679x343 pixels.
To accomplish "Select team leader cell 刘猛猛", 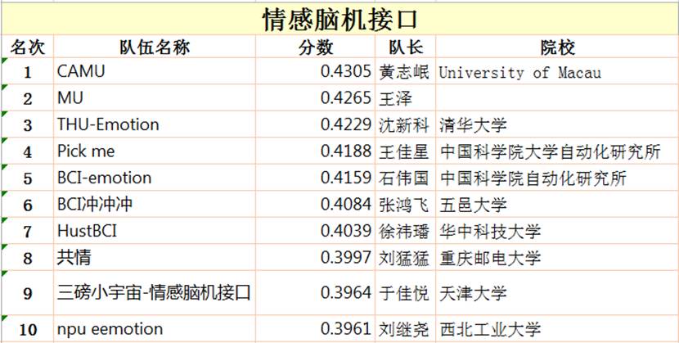I will point(405,258).
